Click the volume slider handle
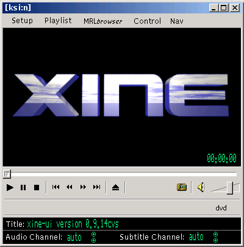Image resolution: width=244 pixels, height=247 pixels. click(230, 188)
